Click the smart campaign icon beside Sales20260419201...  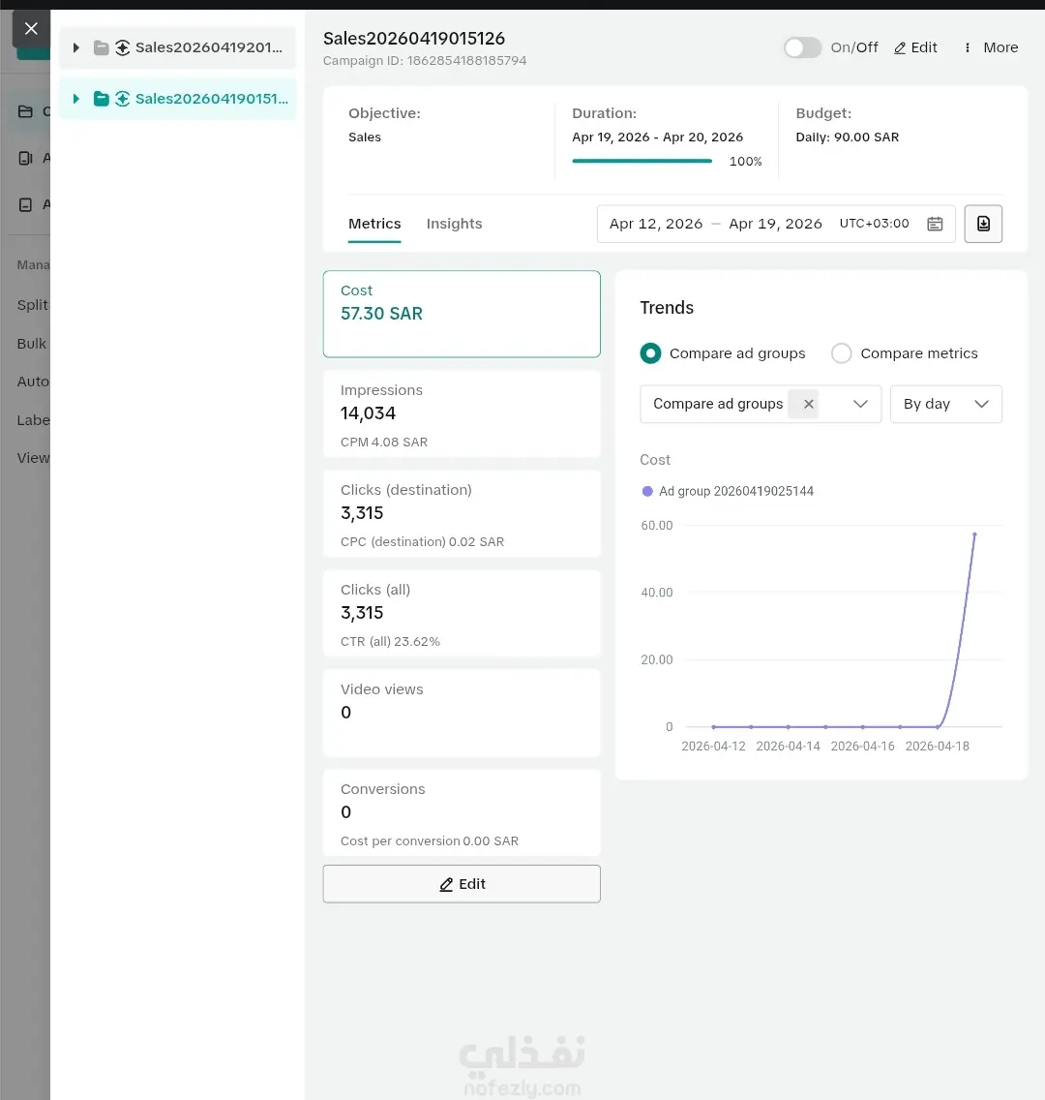pos(123,47)
